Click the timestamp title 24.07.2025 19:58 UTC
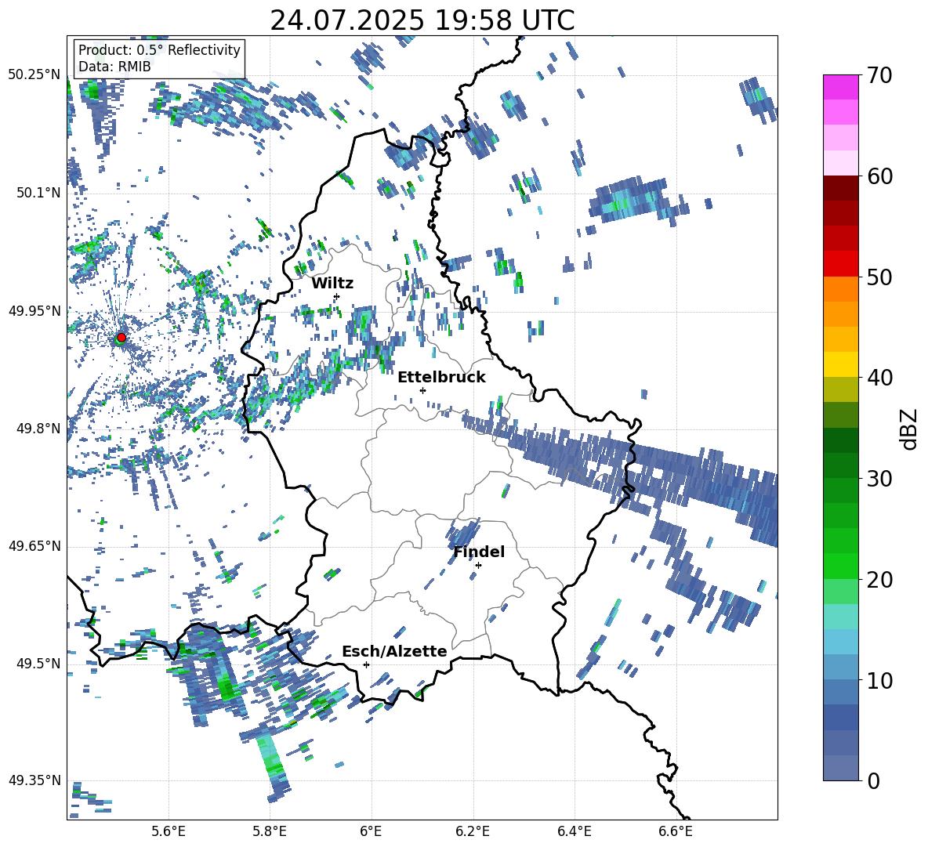Screen dimensions: 928x847 click(x=422, y=20)
